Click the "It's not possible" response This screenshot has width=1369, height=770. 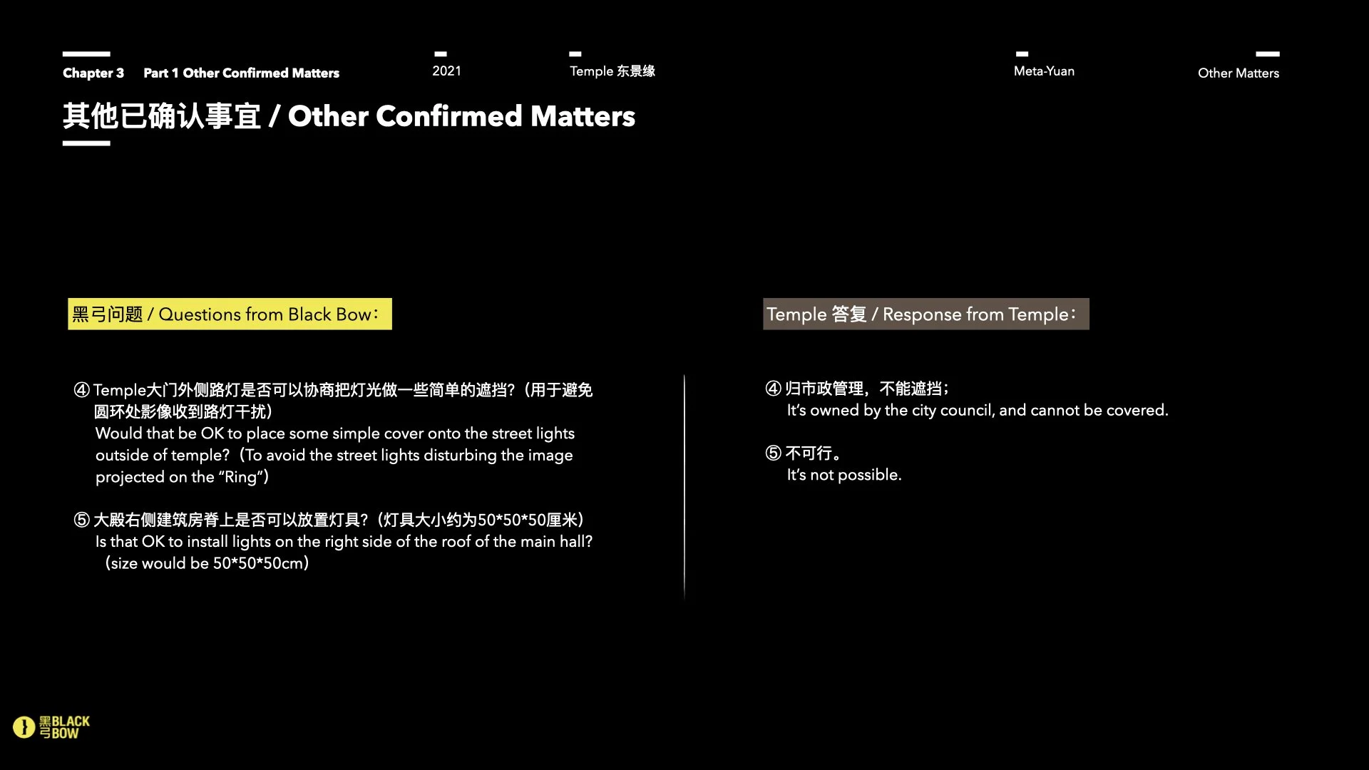click(844, 475)
